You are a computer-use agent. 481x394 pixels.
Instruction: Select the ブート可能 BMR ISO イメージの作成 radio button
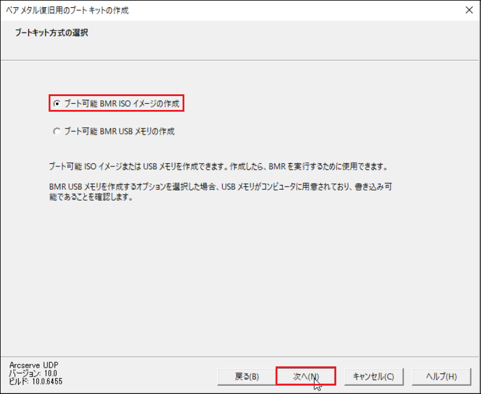(x=57, y=104)
